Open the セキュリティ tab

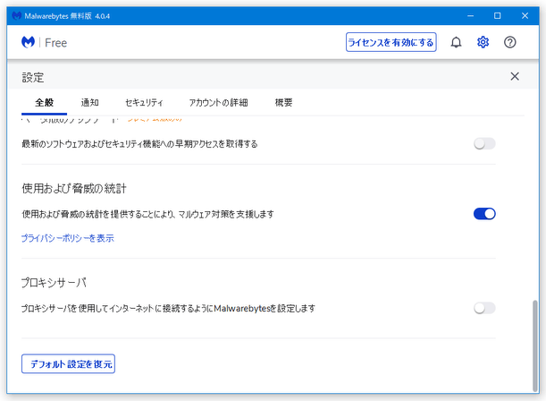(144, 103)
